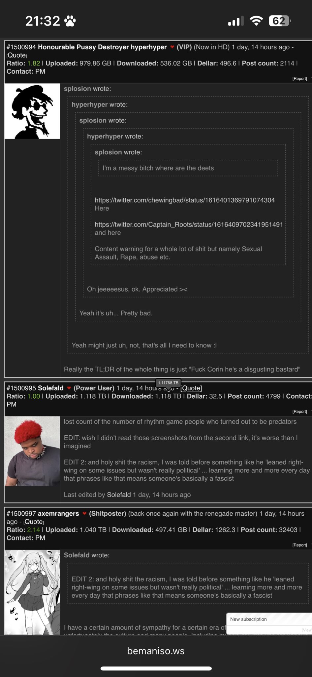Tap the paw icon in status bar
This screenshot has width=312, height=677.
[70, 21]
